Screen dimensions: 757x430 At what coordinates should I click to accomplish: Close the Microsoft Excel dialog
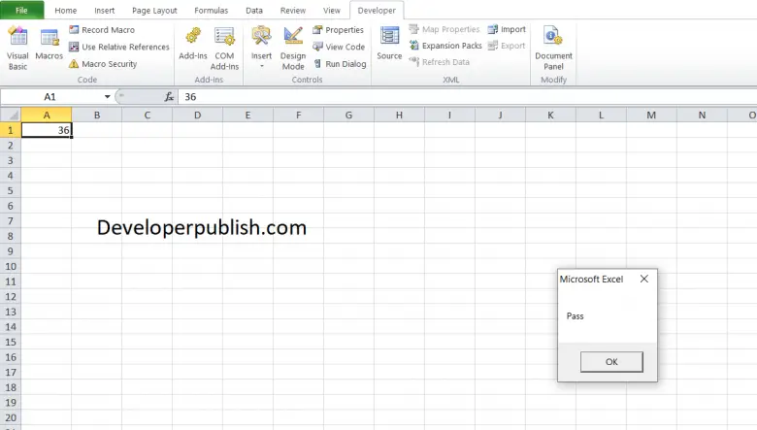pos(643,280)
